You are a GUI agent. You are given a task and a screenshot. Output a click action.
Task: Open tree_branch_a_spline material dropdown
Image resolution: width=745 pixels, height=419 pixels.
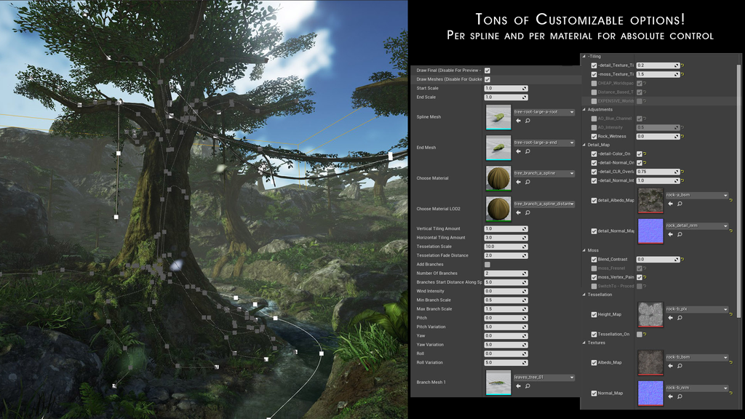(x=544, y=173)
